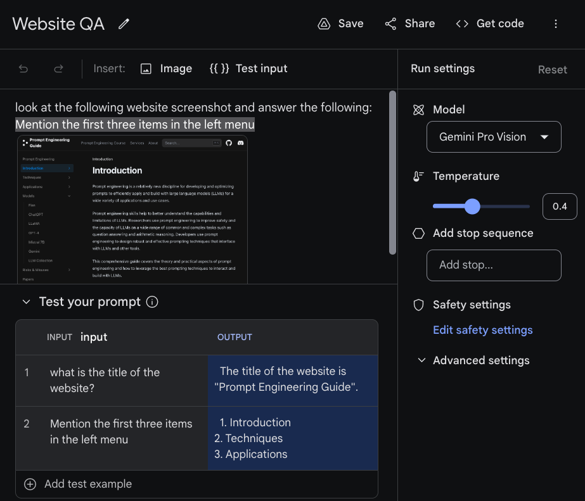Click the info icon beside Test your prompt

click(x=152, y=302)
